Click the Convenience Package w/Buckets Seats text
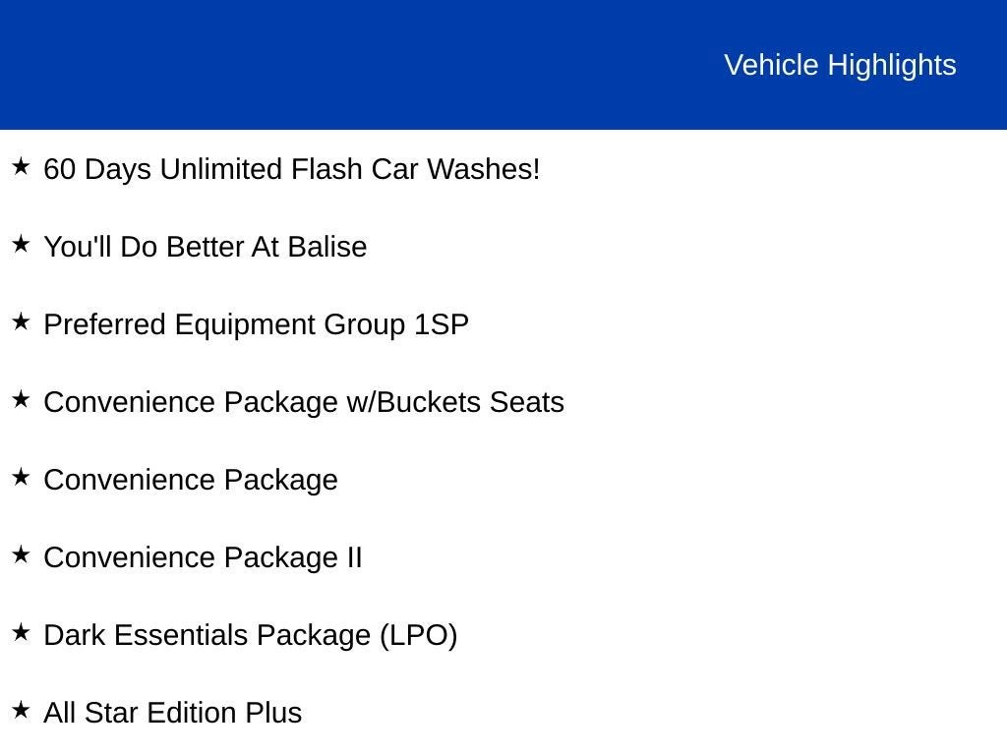The height and width of the screenshot is (755, 1007). pos(304,402)
